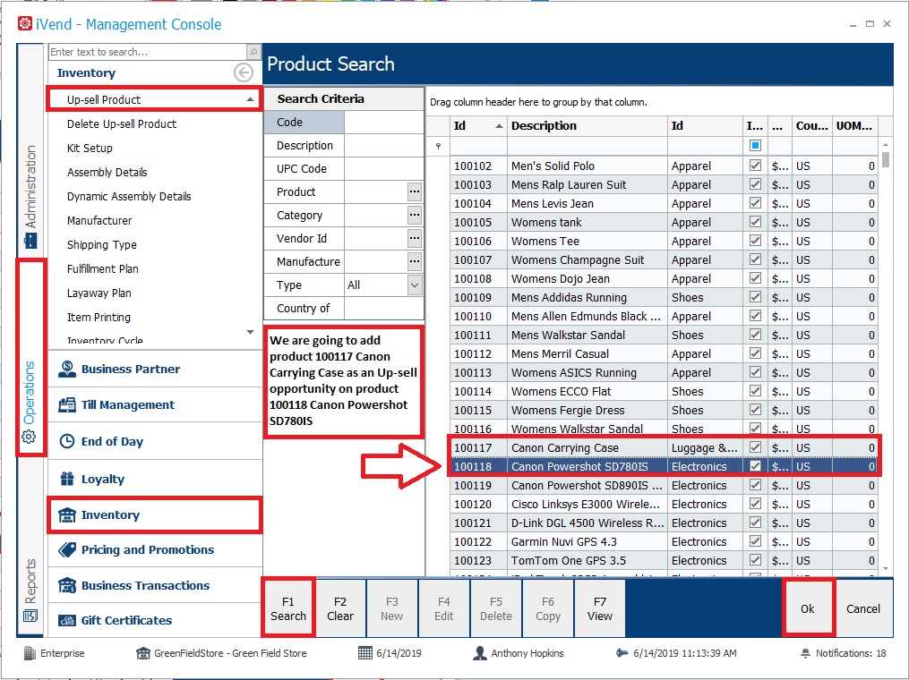Image resolution: width=909 pixels, height=680 pixels.
Task: Click the GreenFieldStore store icon in status bar
Action: click(x=142, y=653)
